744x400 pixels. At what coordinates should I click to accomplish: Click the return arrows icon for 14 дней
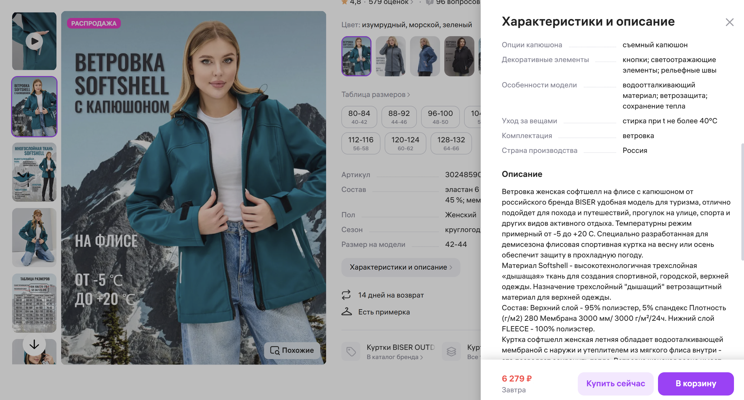tap(346, 295)
